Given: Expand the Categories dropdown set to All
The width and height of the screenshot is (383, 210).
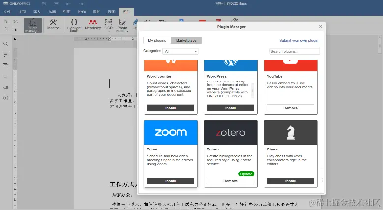Looking at the screenshot, I should (x=180, y=51).
